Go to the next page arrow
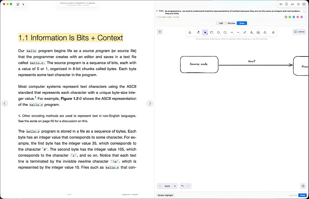The height and width of the screenshot is (199, 309). click(150, 103)
